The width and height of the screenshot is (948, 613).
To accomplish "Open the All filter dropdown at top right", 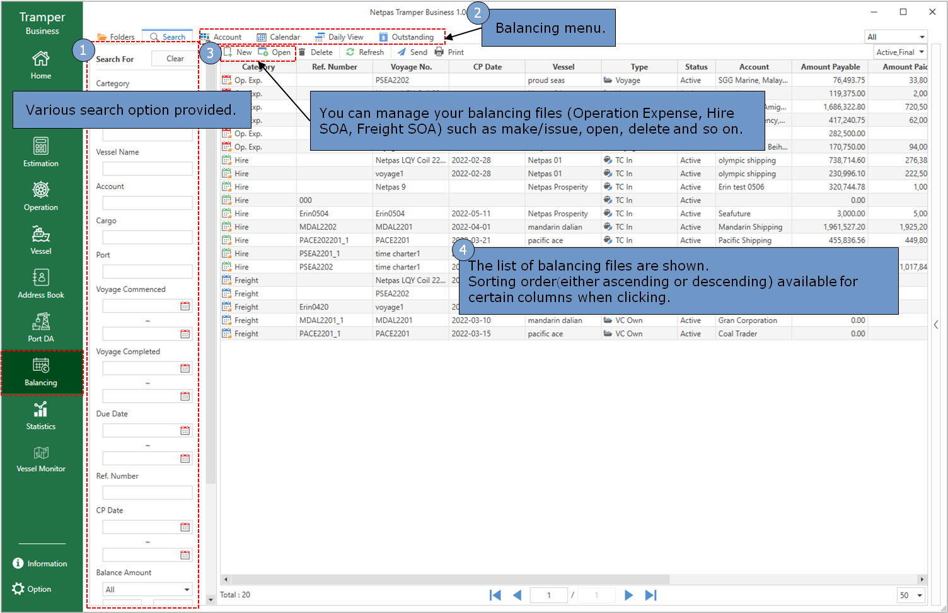I will coord(896,37).
